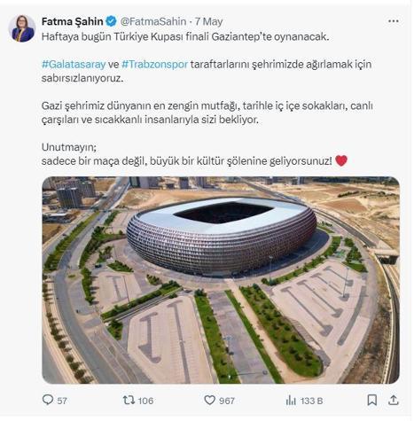The image size is (414, 421).
Task: Click the tweet text about Türkiye Kupası finali
Action: click(185, 37)
